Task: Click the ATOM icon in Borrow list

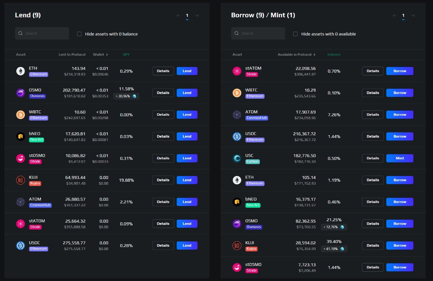Action: (237, 115)
